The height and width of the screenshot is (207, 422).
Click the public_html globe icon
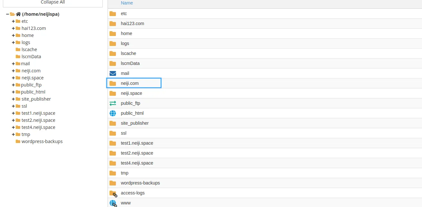click(x=112, y=113)
